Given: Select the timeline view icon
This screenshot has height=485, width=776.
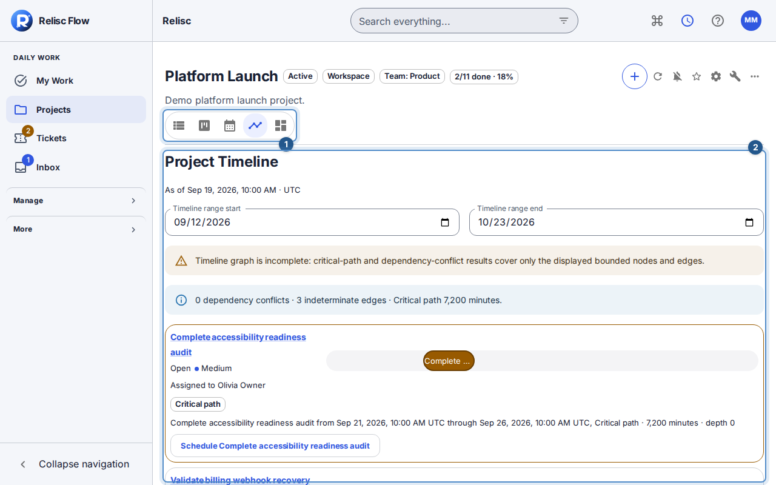Looking at the screenshot, I should point(255,125).
